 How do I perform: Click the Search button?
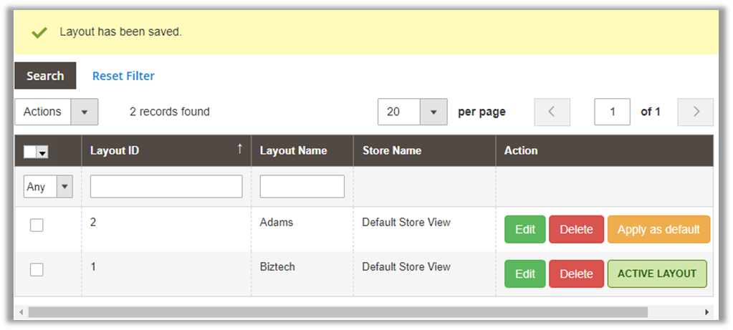[45, 76]
